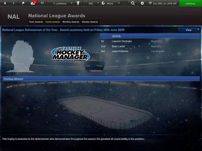Click the Defenseman of the Year award heading
The height and width of the screenshot is (151, 202).
(x=63, y=30)
